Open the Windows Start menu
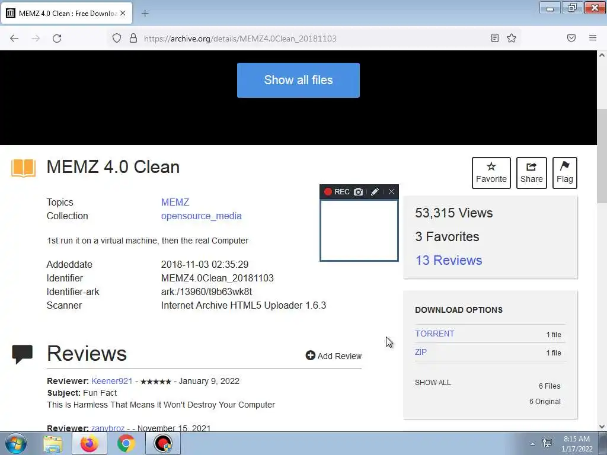 click(x=15, y=443)
